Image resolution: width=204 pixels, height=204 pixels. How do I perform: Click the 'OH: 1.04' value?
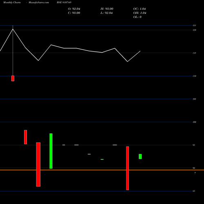(x=140, y=13)
